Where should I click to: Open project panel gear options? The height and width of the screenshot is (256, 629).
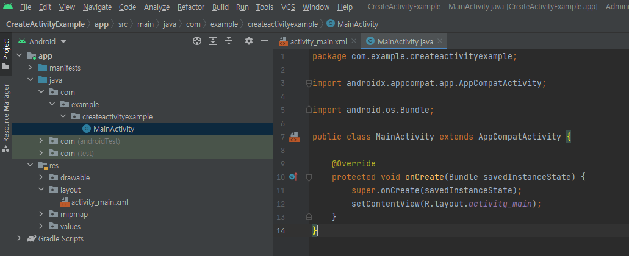click(x=249, y=41)
